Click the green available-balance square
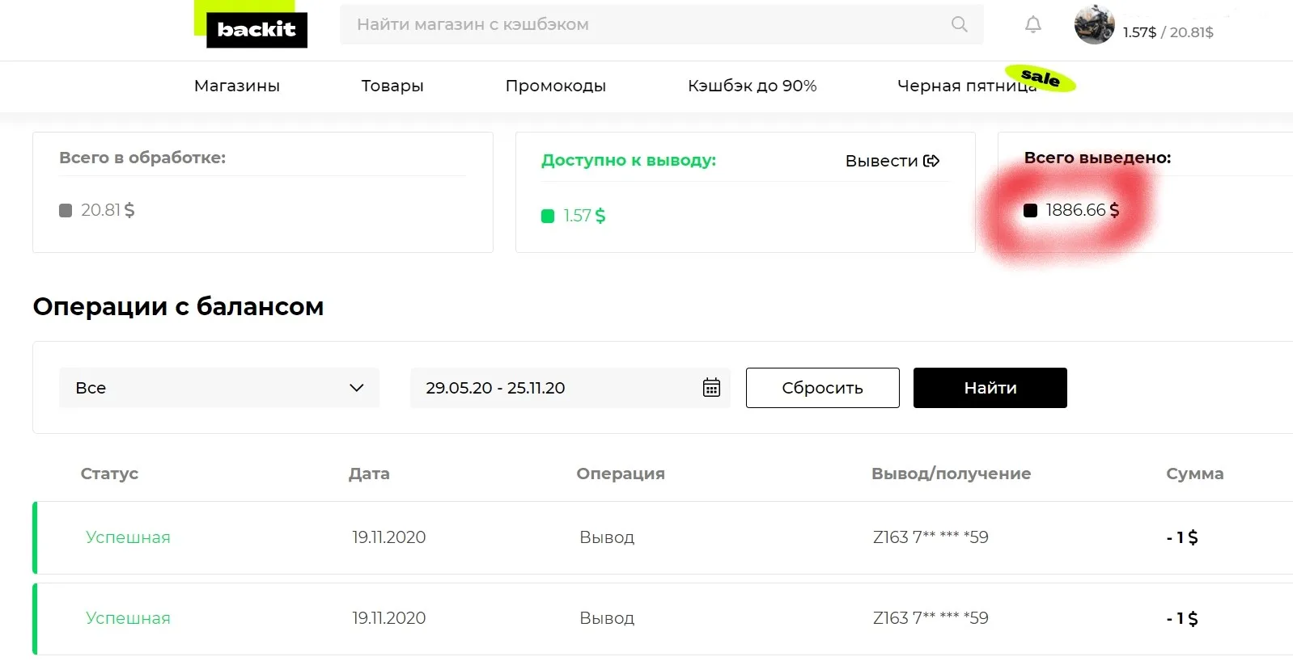Screen dimensions: 1293x661 [548, 216]
